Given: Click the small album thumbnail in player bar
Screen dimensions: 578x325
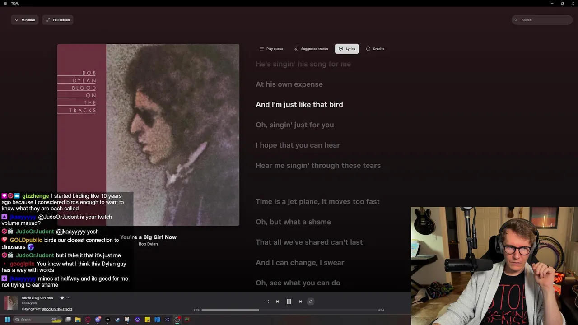Looking at the screenshot, I should pyautogui.click(x=11, y=303).
